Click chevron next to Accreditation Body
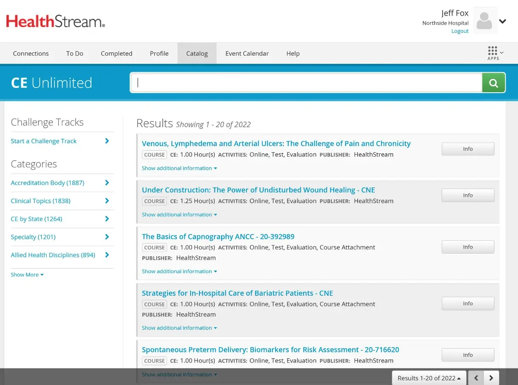 point(107,183)
